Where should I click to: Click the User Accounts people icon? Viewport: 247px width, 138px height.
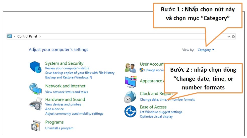point(131,68)
